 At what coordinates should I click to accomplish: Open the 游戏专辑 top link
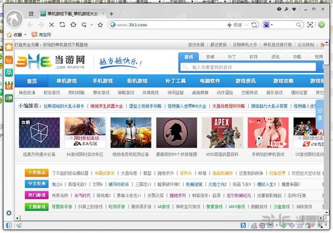tap(196, 45)
